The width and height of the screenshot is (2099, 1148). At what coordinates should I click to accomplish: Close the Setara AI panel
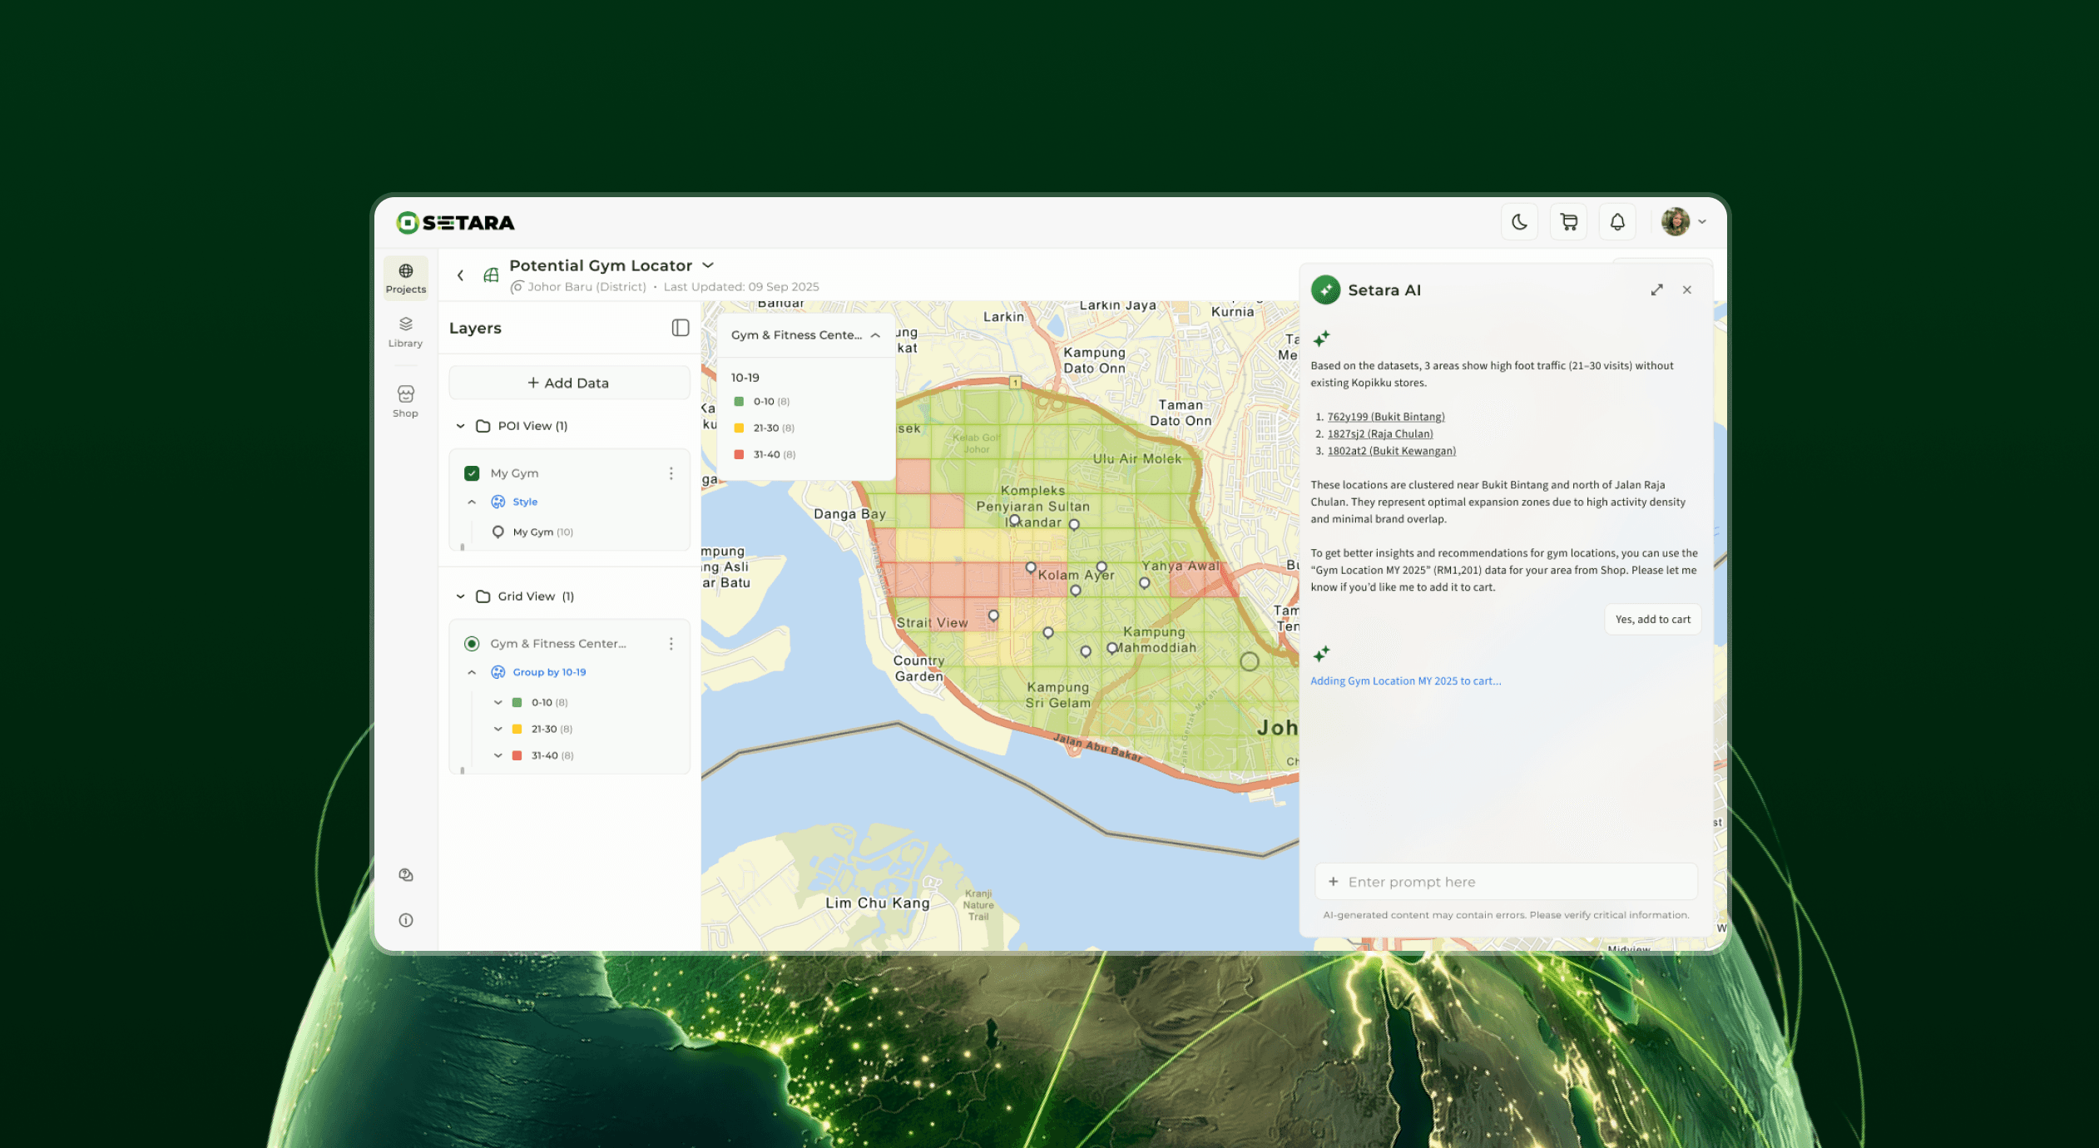point(1686,289)
